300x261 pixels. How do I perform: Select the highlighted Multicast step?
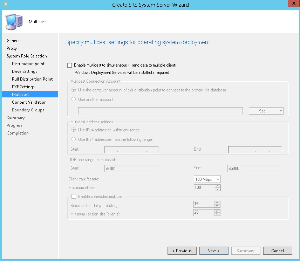(30, 95)
